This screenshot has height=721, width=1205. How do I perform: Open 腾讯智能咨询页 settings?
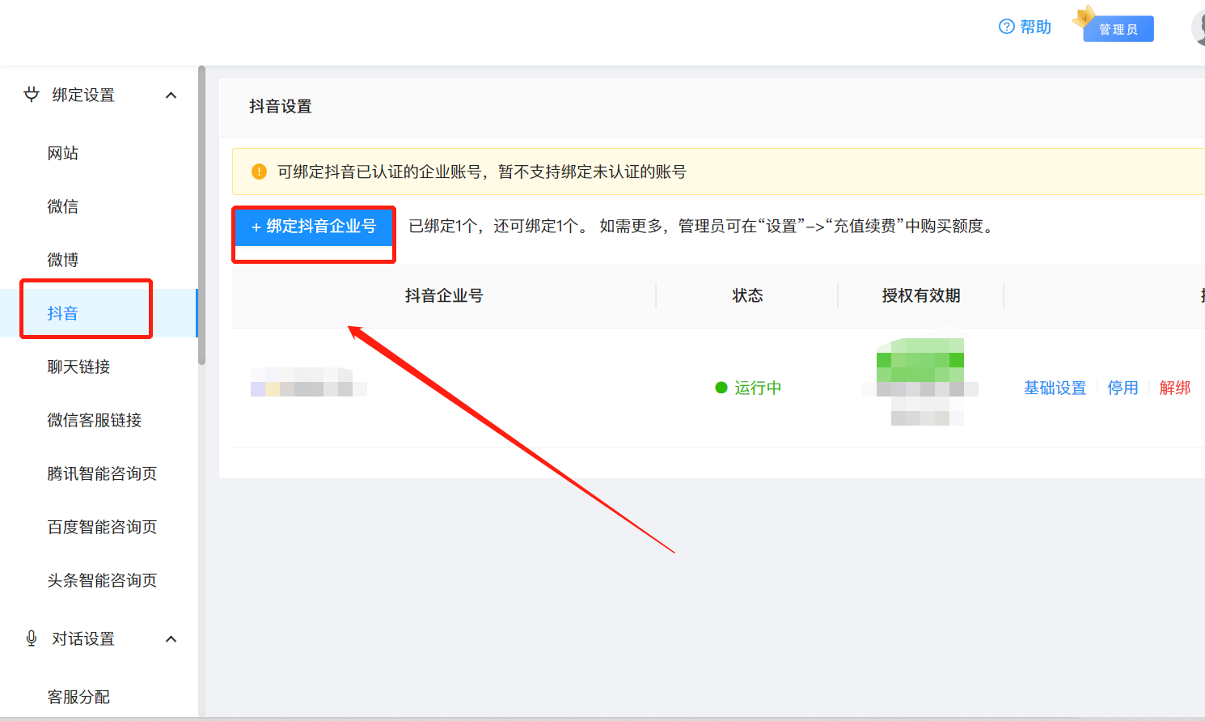tap(102, 473)
